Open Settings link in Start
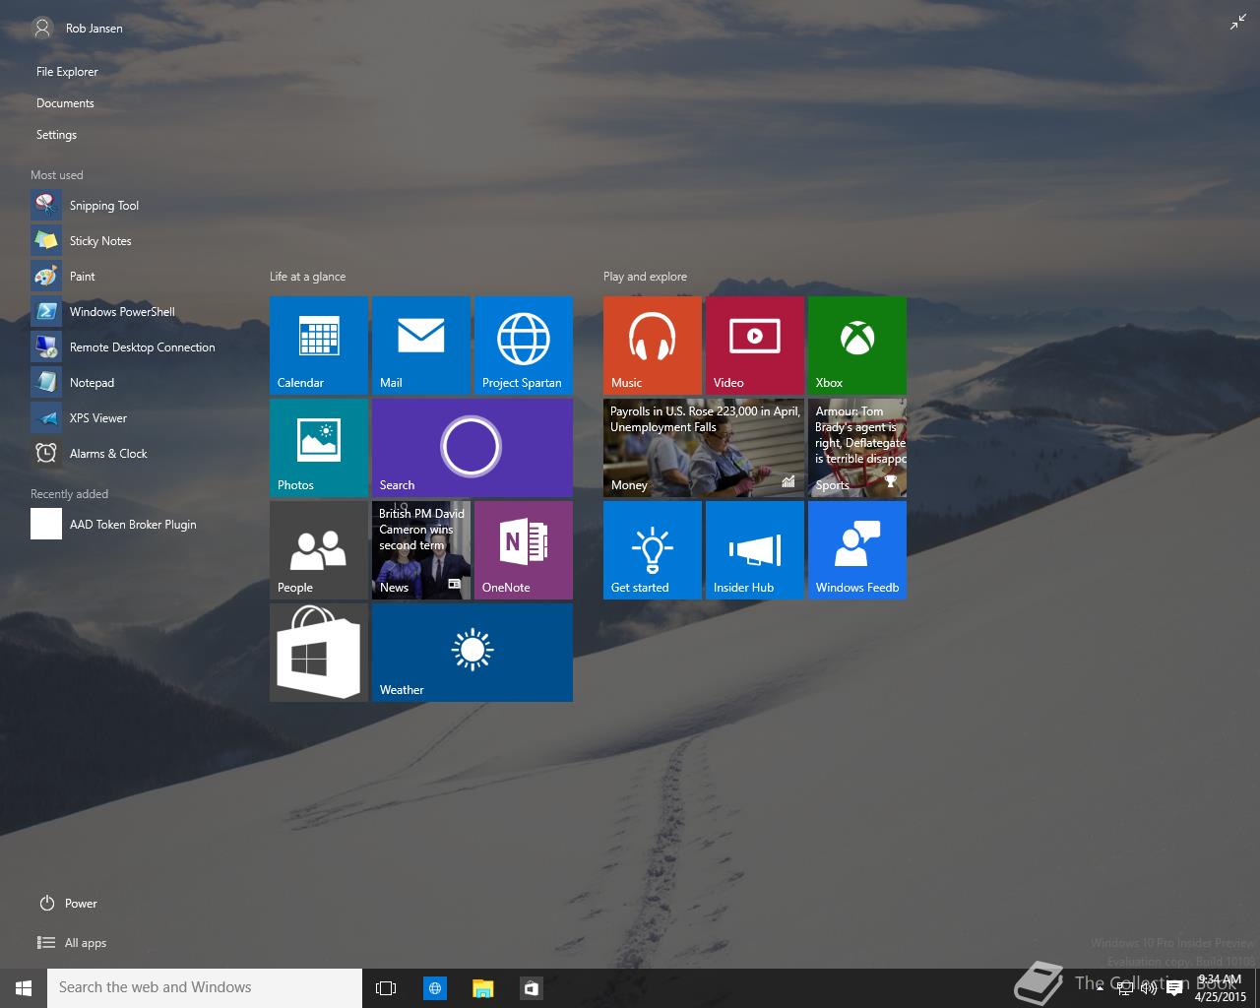The height and width of the screenshot is (1008, 1260). click(x=56, y=135)
